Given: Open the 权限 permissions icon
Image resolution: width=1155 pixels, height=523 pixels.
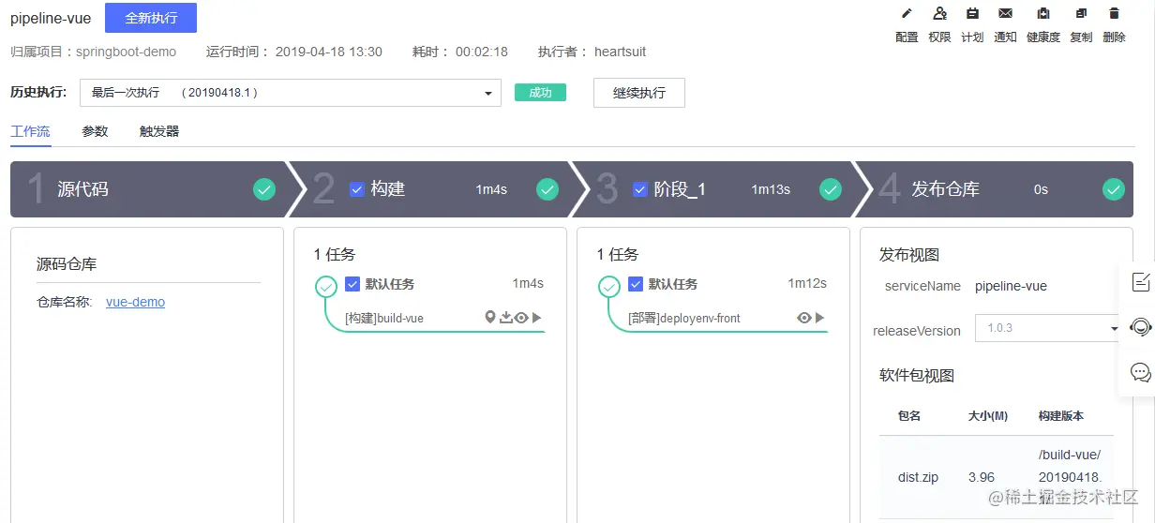Looking at the screenshot, I should [939, 13].
